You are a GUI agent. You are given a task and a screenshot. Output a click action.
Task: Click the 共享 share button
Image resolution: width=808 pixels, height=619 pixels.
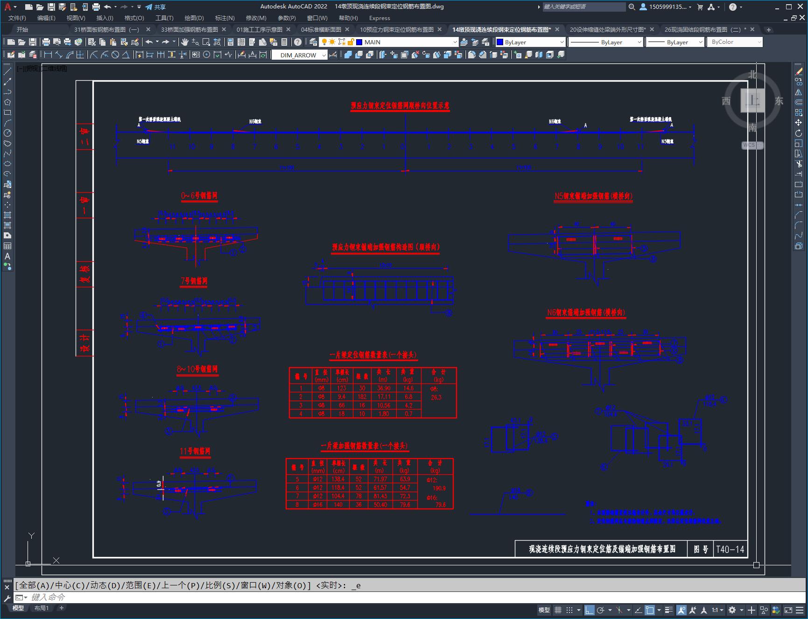coord(155,7)
